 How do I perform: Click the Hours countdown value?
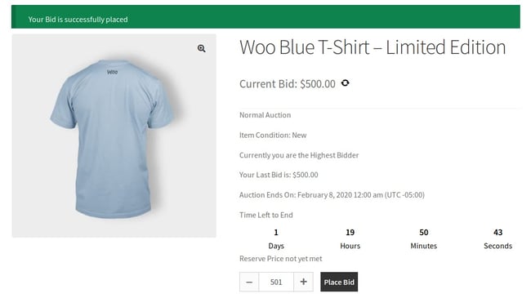[350, 233]
